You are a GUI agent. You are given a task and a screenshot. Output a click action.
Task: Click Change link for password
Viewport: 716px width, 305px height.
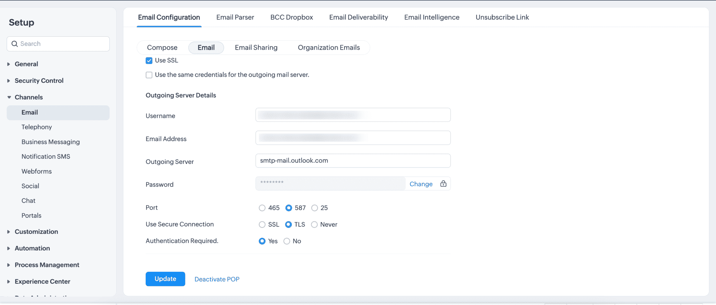(x=421, y=184)
